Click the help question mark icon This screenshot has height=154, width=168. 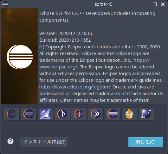[x=10, y=141]
